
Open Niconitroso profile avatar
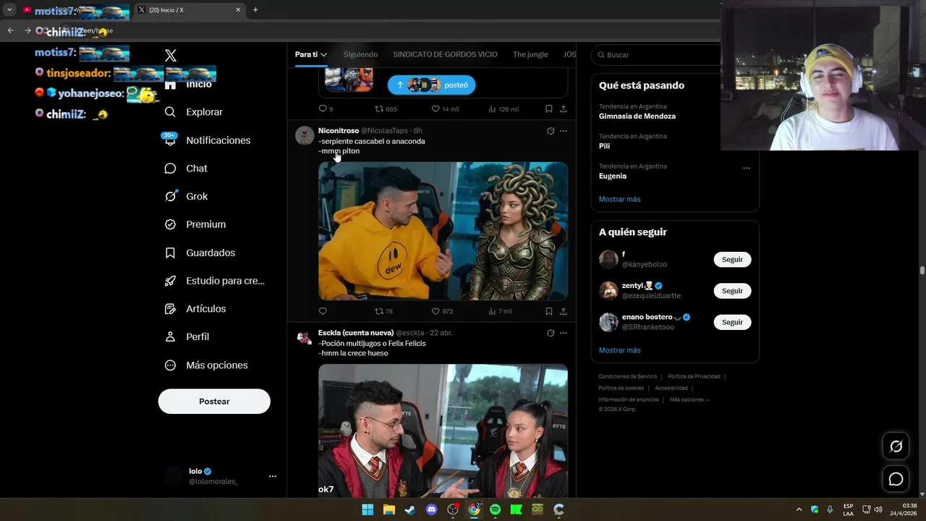(305, 135)
